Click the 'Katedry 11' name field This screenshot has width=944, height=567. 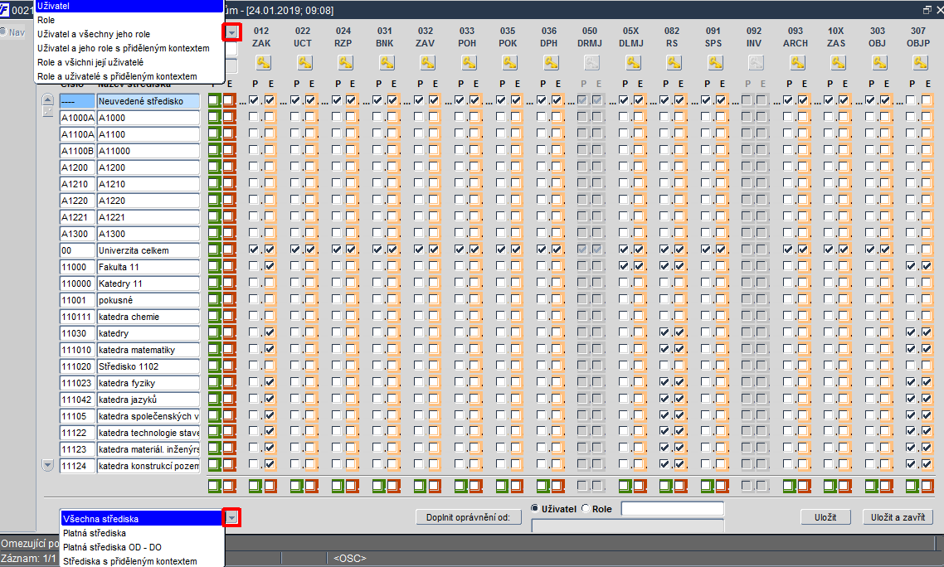click(x=148, y=283)
